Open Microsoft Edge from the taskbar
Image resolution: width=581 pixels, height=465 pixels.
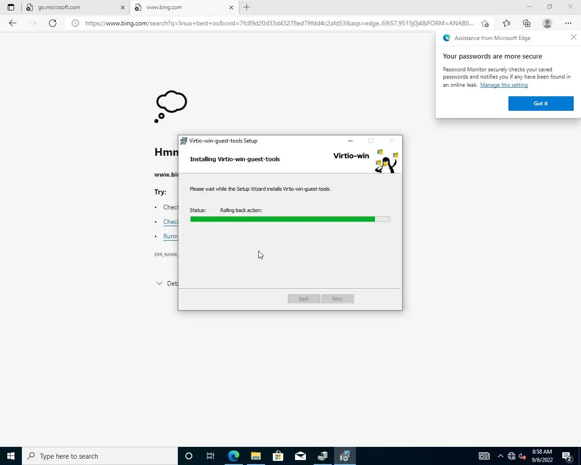(233, 456)
